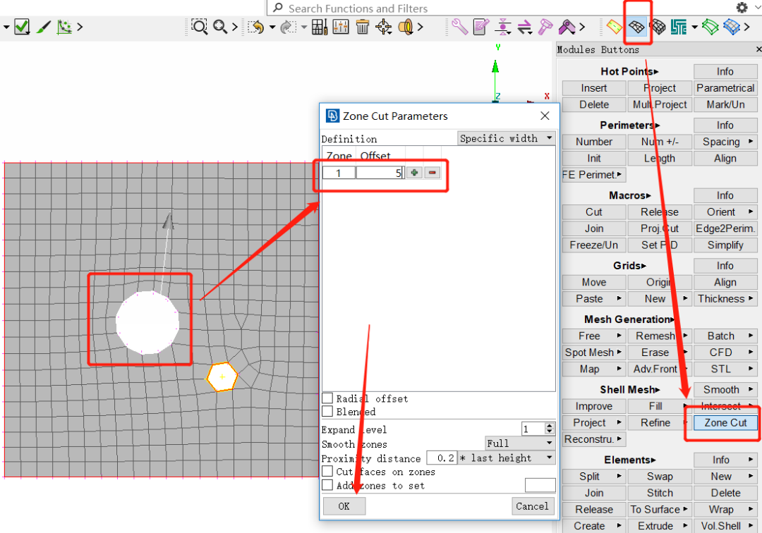Click the blue meshed box icon
Viewport: 762px width, 533px height.
[x=732, y=27]
